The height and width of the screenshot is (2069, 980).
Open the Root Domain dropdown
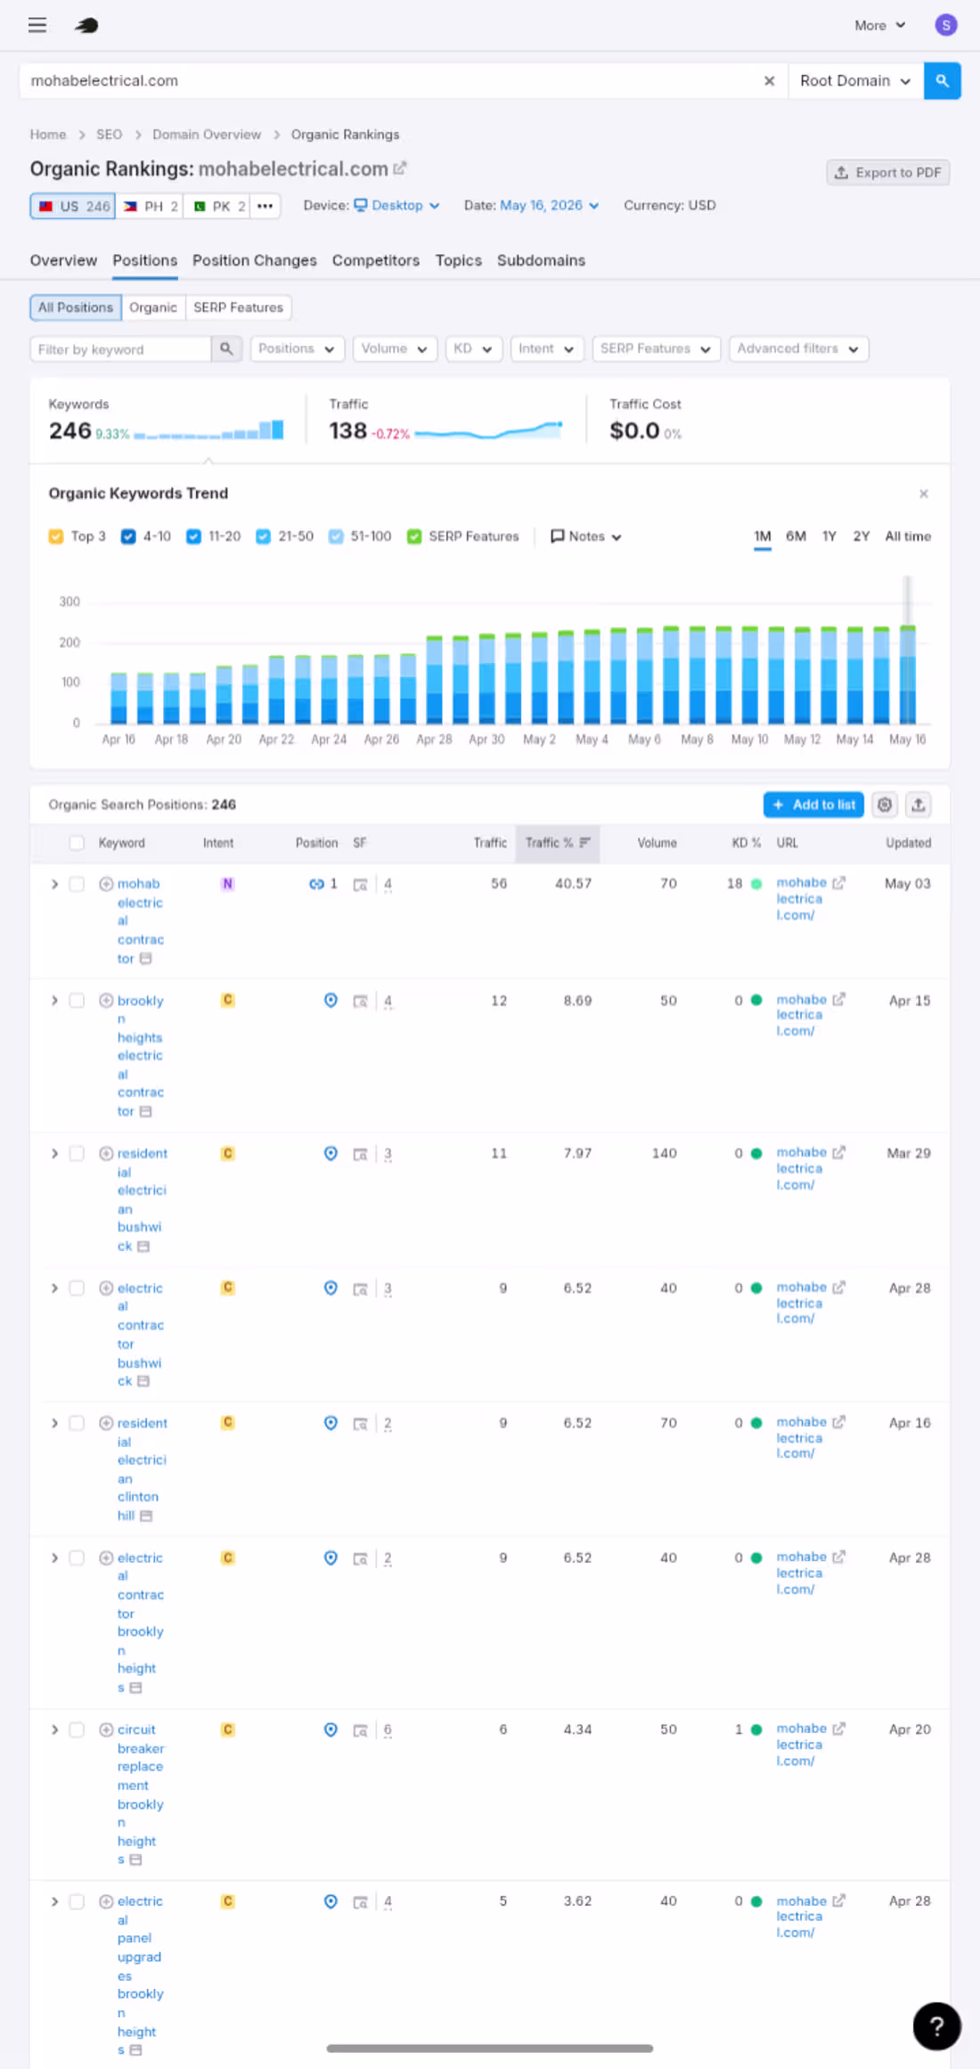point(854,81)
